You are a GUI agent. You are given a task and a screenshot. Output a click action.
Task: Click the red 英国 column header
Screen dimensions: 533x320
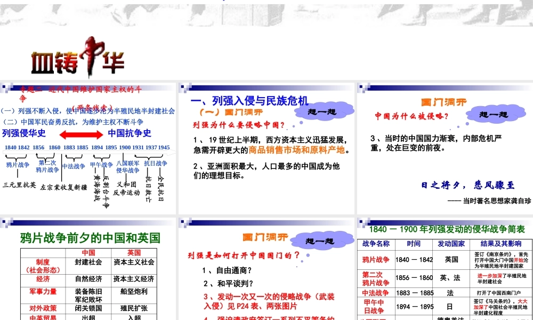[134, 253]
